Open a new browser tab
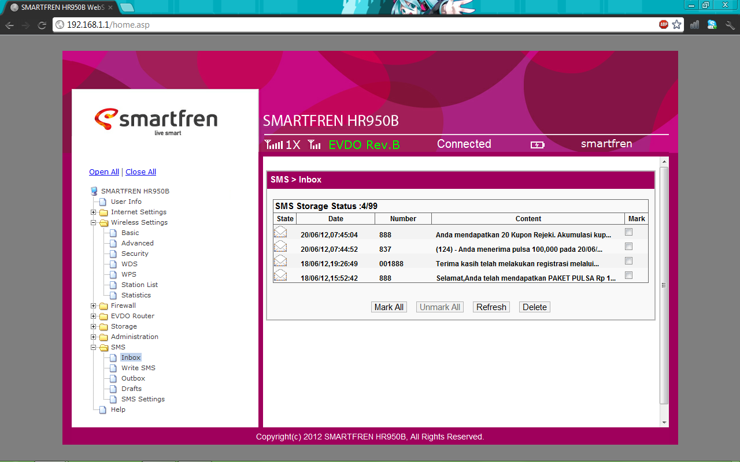This screenshot has width=740, height=462. tap(127, 8)
